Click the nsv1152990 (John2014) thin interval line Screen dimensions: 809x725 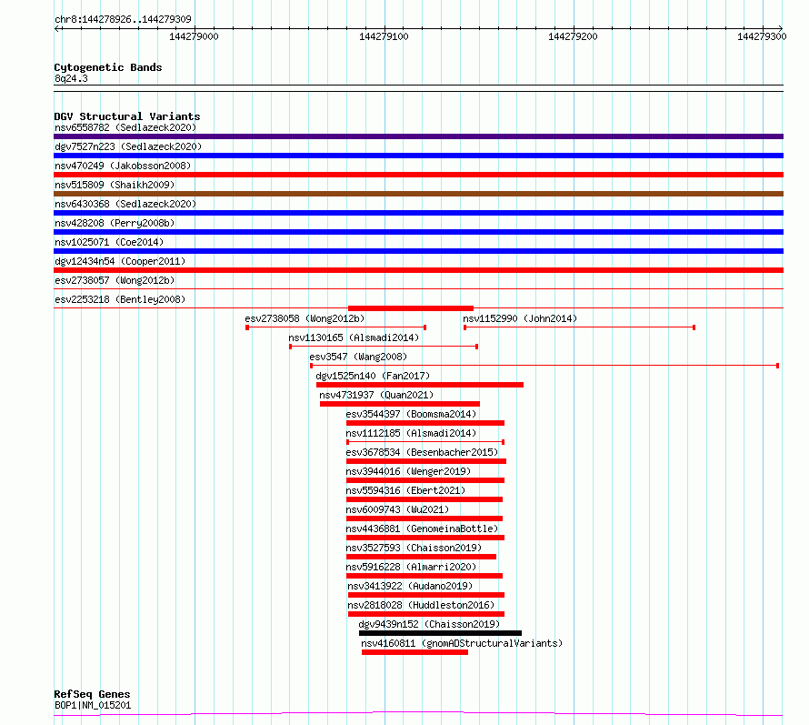[579, 327]
